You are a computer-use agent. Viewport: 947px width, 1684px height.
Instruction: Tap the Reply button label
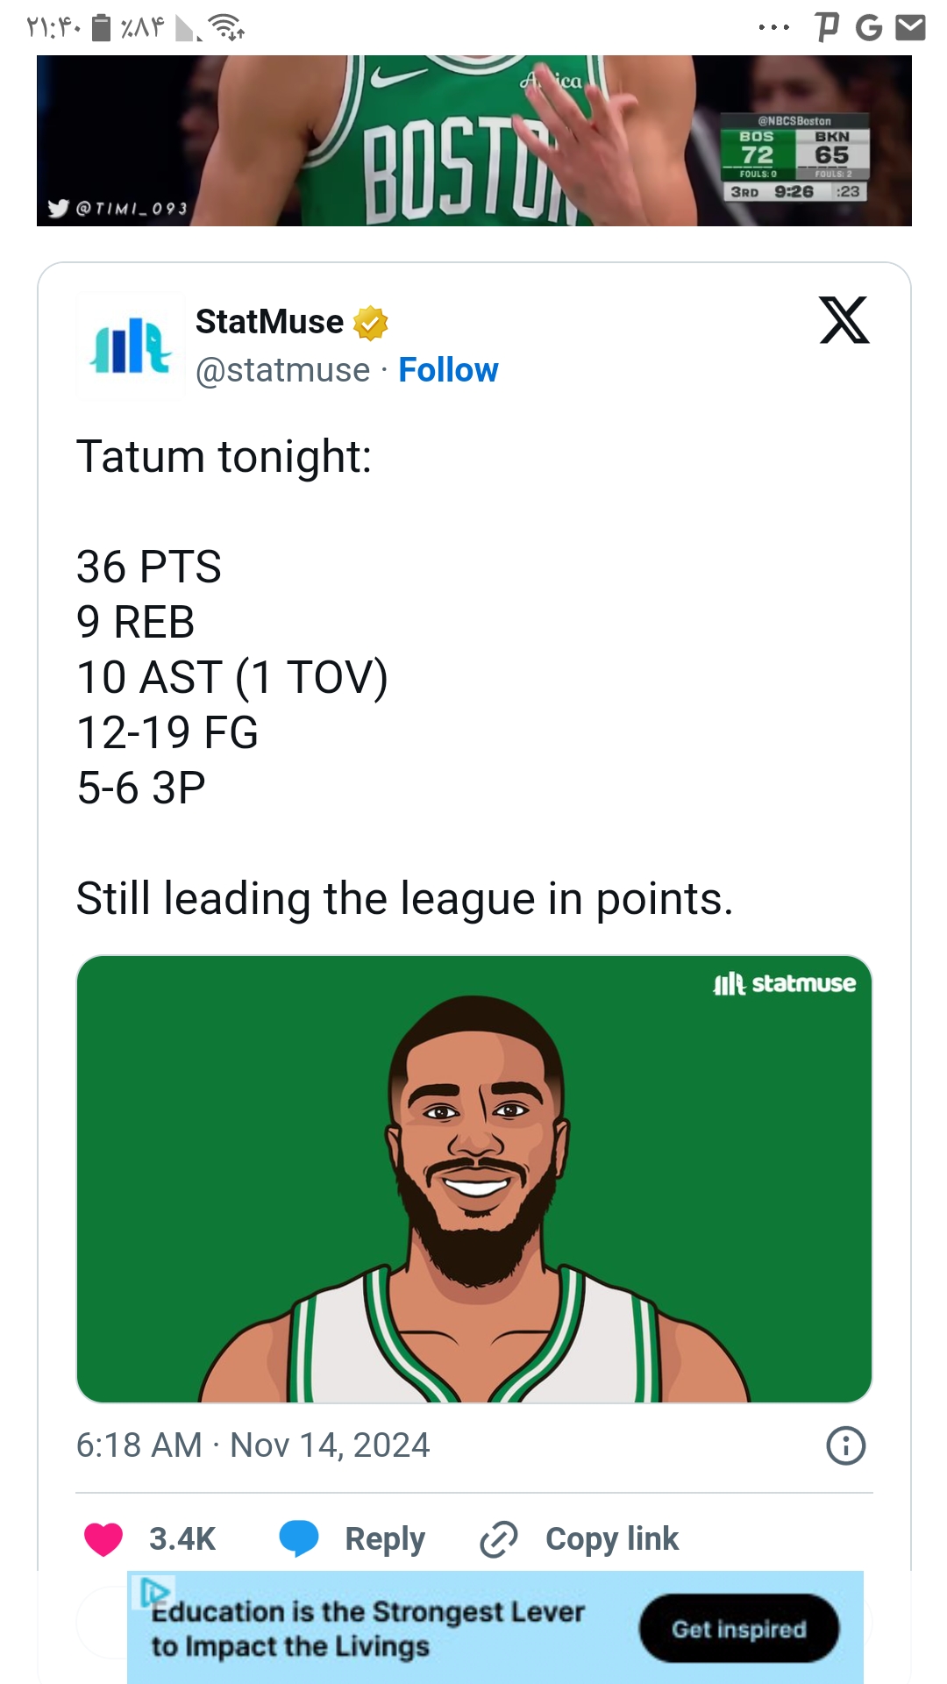point(385,1539)
